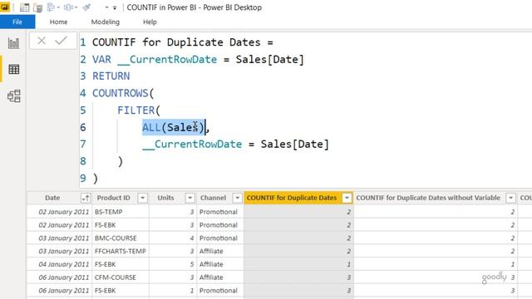The height and width of the screenshot is (299, 532).
Task: Click the Power BI logo icon
Action: coord(5,7)
